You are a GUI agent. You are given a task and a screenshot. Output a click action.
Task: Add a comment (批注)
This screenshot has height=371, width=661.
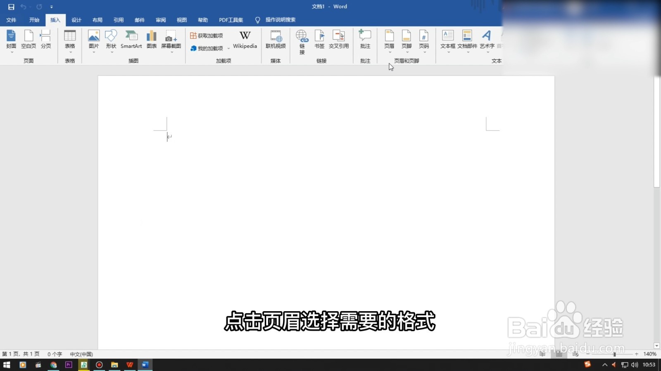point(365,40)
